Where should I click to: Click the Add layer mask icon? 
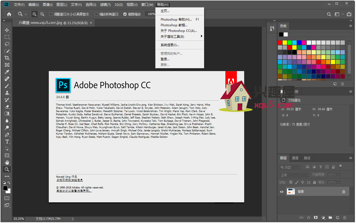[316, 218]
